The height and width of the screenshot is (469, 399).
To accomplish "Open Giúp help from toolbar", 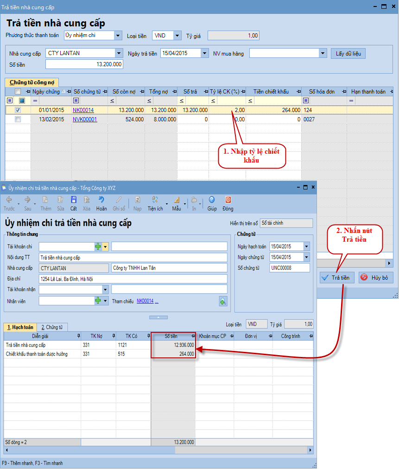I will click(212, 203).
